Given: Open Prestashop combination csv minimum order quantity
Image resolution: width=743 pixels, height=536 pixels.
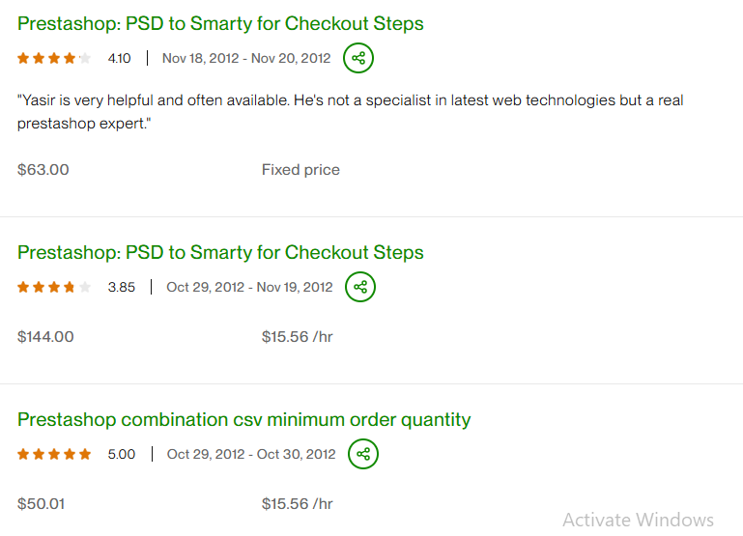Looking at the screenshot, I should point(243,419).
